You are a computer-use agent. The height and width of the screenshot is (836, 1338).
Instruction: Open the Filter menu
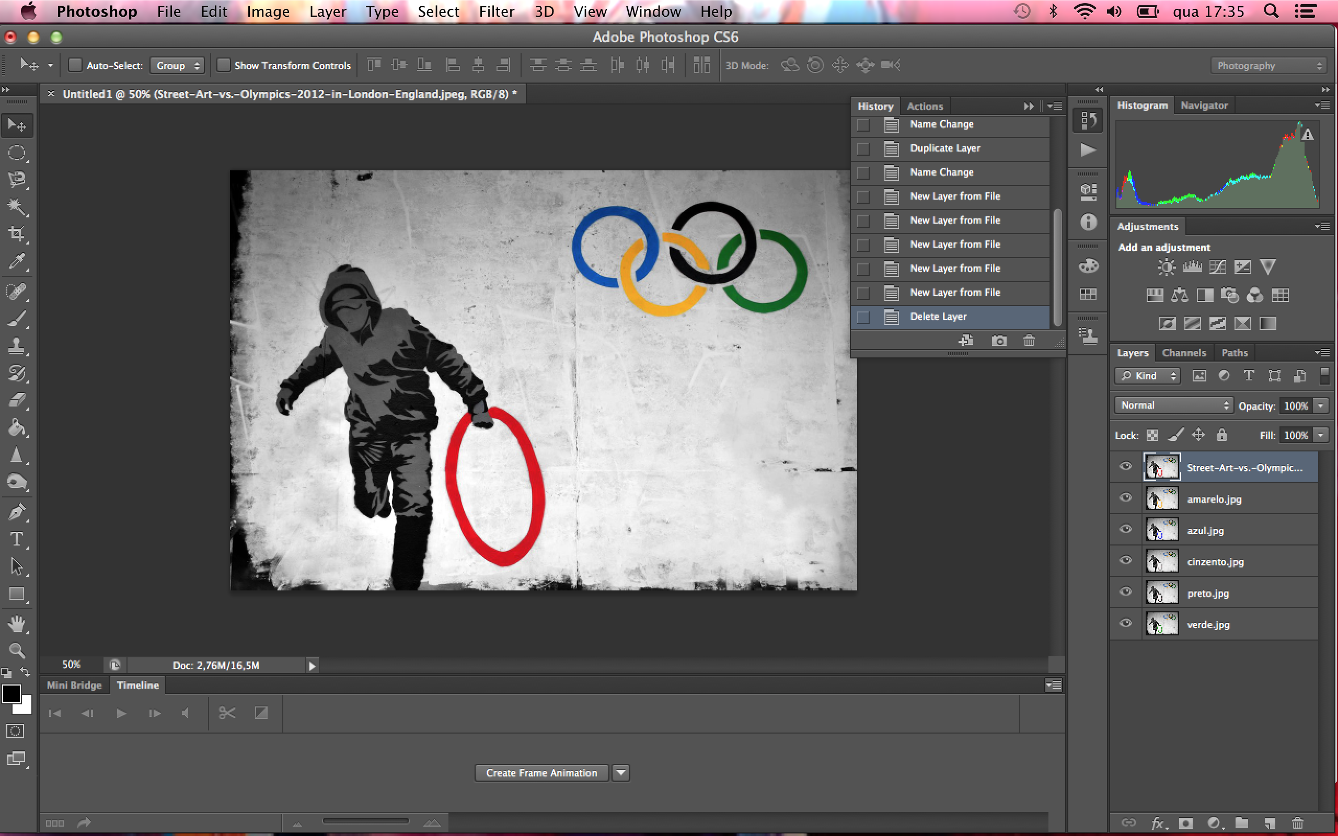pyautogui.click(x=496, y=11)
